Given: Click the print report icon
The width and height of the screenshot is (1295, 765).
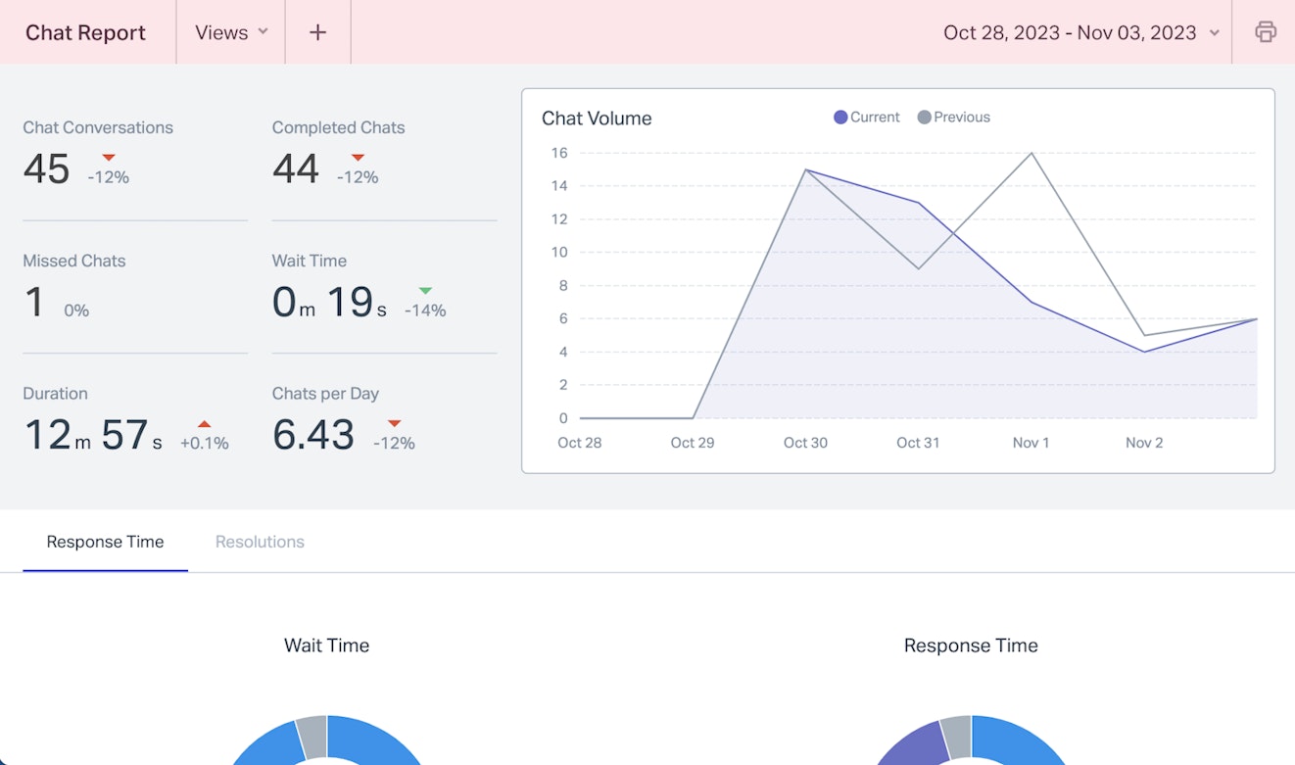Looking at the screenshot, I should 1266,32.
